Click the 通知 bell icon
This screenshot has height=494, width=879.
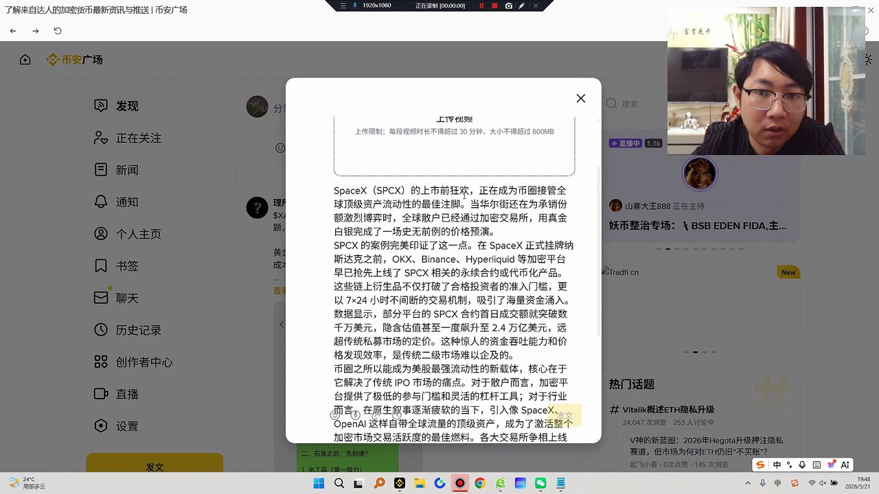[101, 202]
